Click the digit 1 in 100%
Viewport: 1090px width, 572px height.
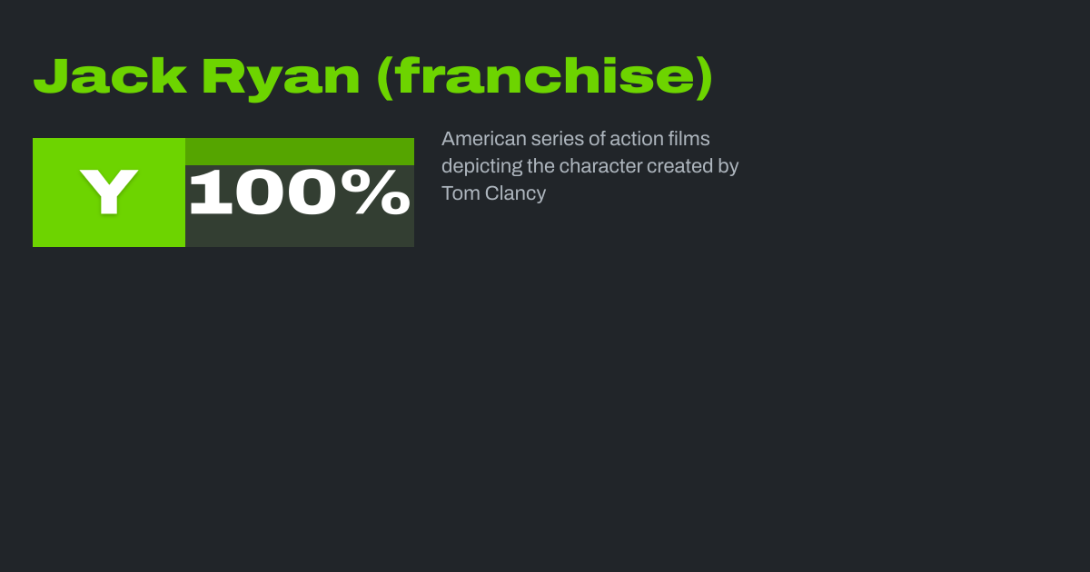coord(209,192)
